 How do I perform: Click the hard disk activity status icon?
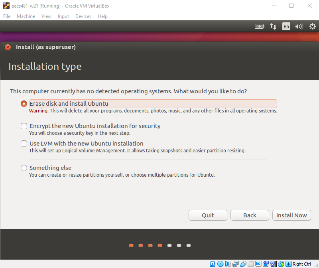(213, 264)
